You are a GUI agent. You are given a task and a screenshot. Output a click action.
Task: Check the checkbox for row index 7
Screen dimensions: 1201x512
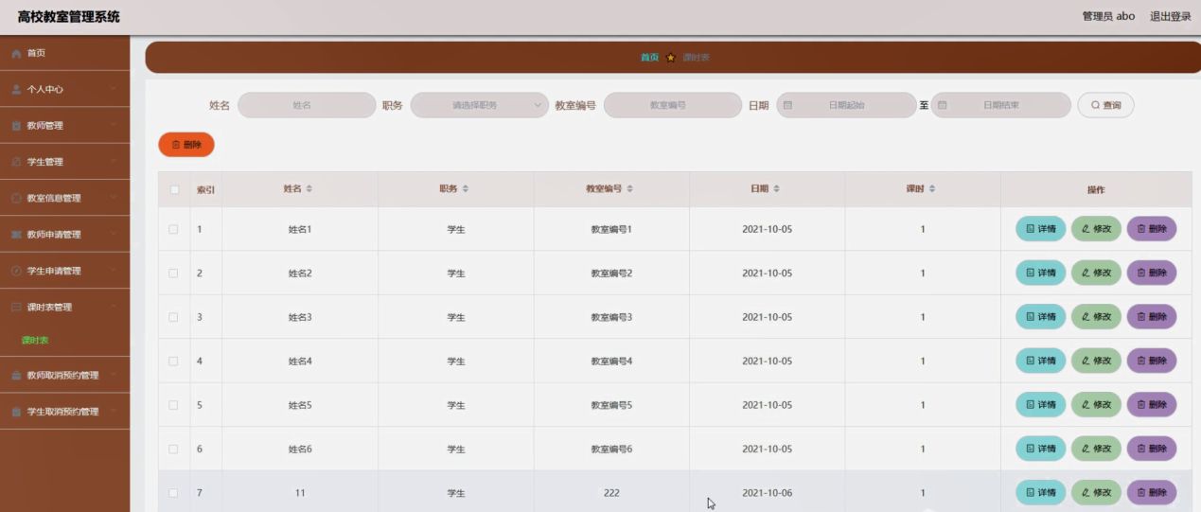pyautogui.click(x=173, y=493)
